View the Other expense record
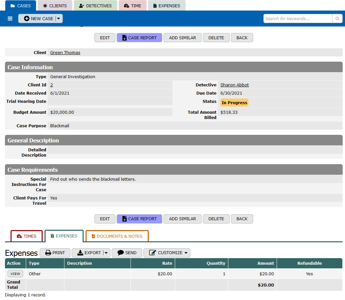 [15, 274]
